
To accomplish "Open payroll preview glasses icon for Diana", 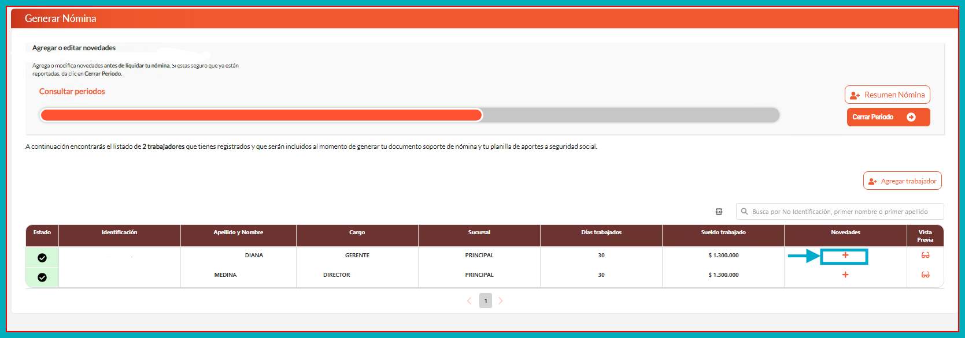I will pos(925,256).
